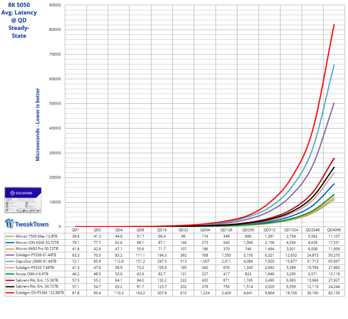This screenshot has width=348, height=319.
Task: Click the 2,429 QD128 value in the last row
Action: tap(226, 293)
